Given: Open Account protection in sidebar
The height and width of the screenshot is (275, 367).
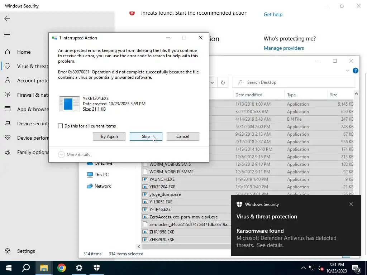Looking at the screenshot, I should 26,81.
